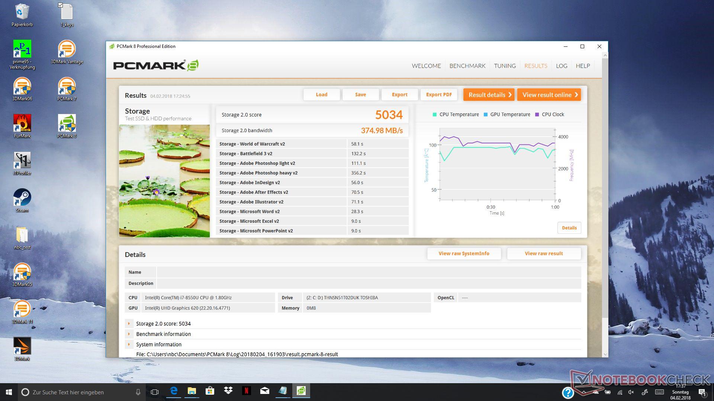The width and height of the screenshot is (714, 401).
Task: Open the LOG tab
Action: [561, 66]
